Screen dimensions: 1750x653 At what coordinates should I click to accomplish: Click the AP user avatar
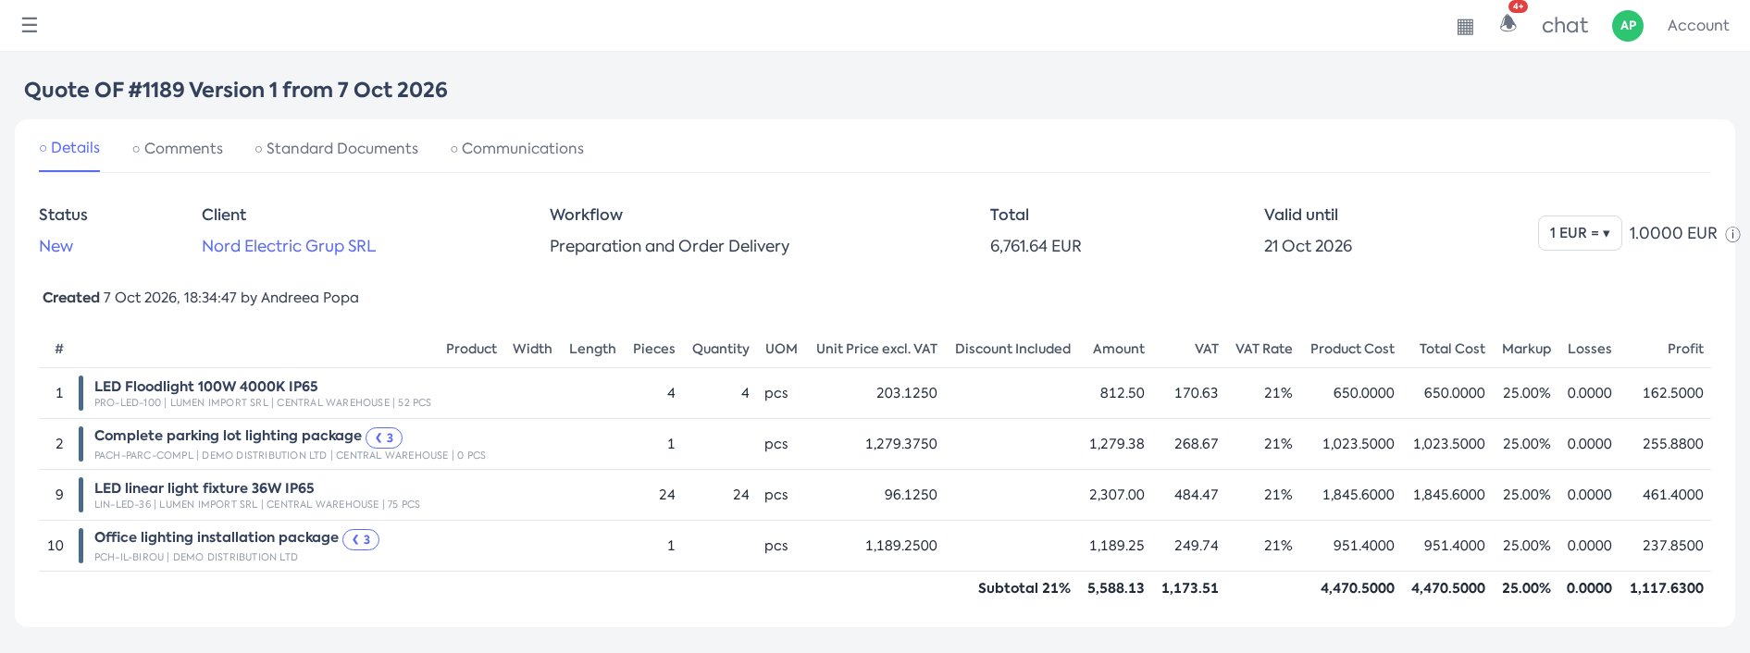click(x=1628, y=26)
